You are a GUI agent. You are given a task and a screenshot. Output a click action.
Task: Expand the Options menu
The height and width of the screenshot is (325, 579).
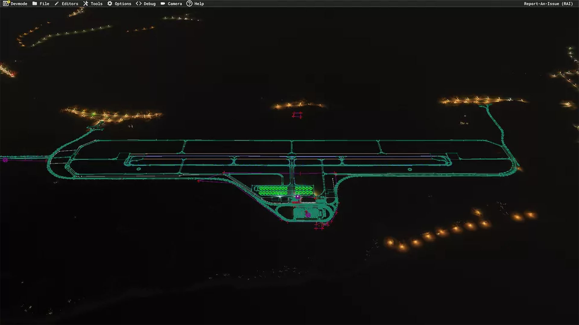123,4
